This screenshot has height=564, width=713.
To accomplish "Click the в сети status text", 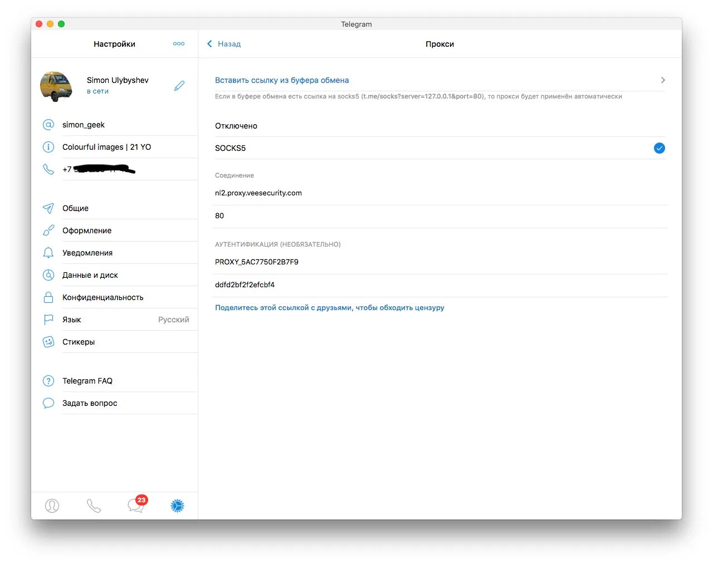I will pos(97,91).
